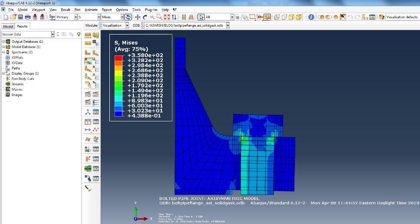The height and width of the screenshot is (224, 420).
Task: Open the Session Data dropdown
Action: (53, 34)
